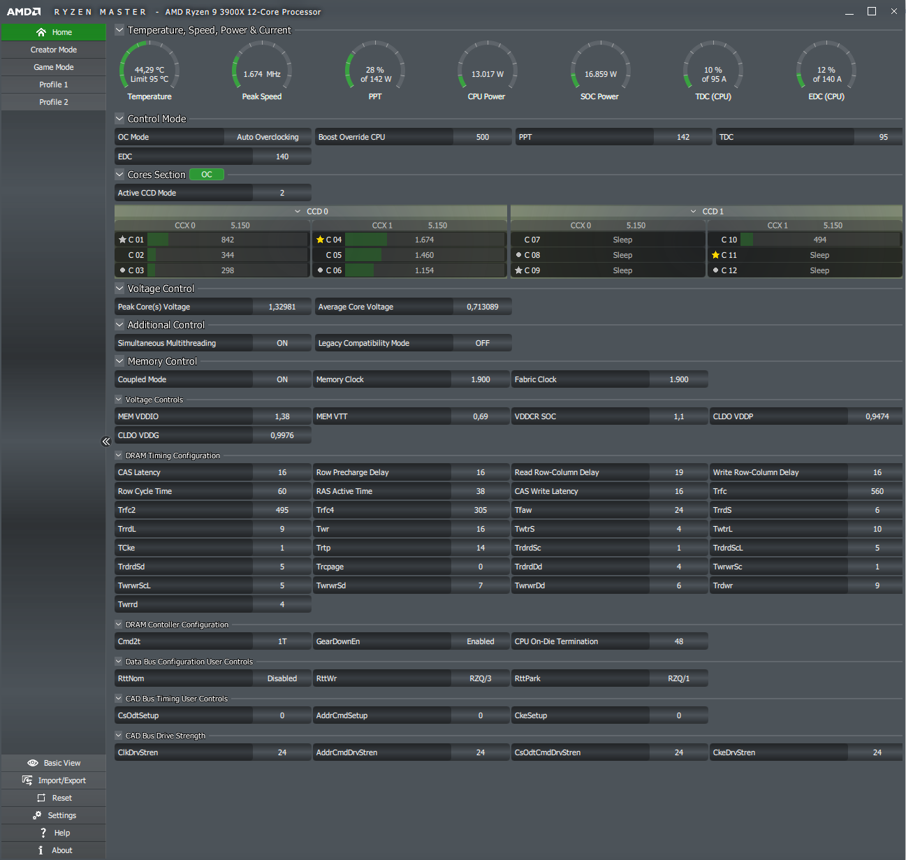Select Profile 2 tab

pyautogui.click(x=54, y=102)
